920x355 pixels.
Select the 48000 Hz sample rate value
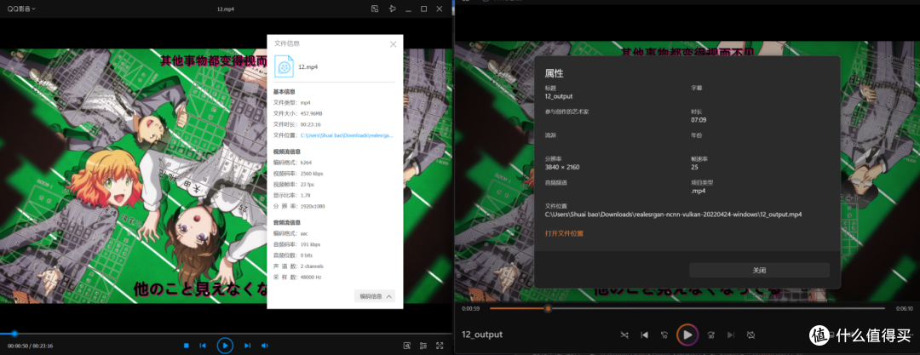coord(310,277)
